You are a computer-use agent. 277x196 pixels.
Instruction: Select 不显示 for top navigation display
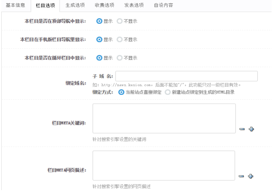click(120, 21)
